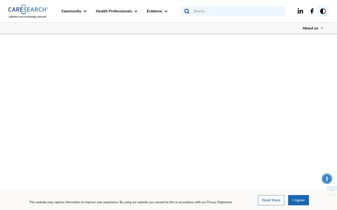Image resolution: width=337 pixels, height=210 pixels.
Task: Open the LinkedIn page icon
Action: click(x=300, y=11)
